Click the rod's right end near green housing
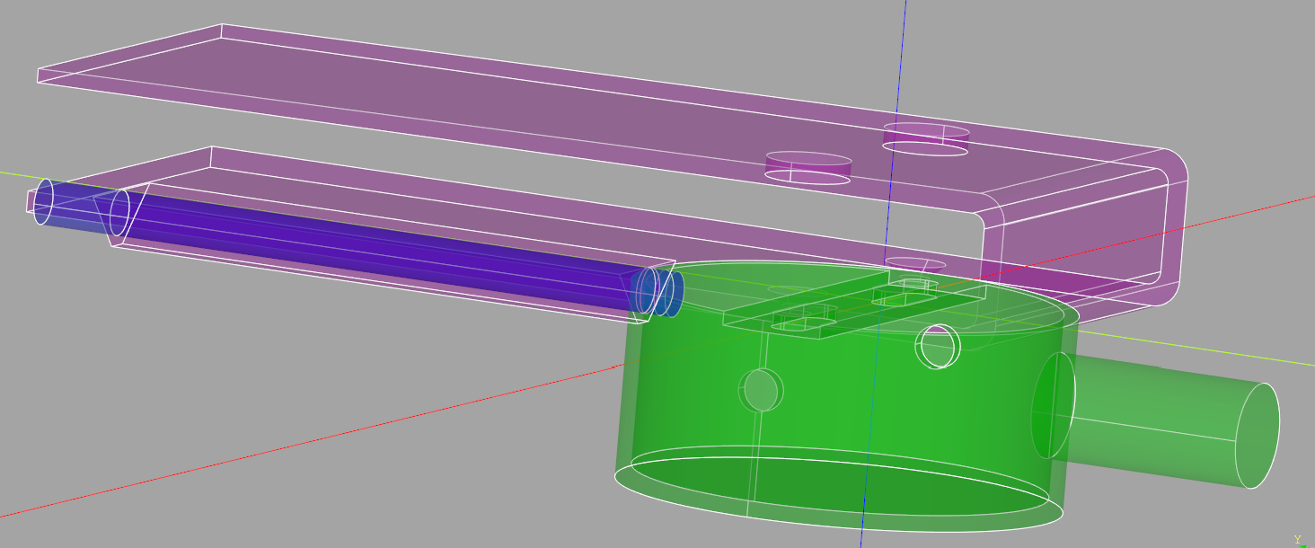Screen dimensions: 1315x548 coord(668,294)
